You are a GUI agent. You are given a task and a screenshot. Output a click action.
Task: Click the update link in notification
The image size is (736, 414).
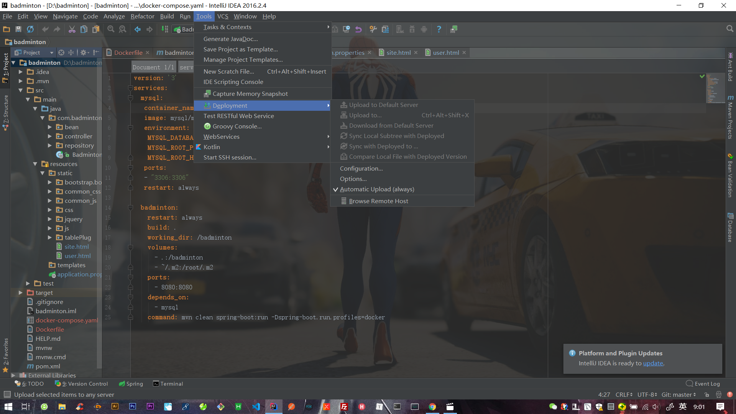point(653,363)
